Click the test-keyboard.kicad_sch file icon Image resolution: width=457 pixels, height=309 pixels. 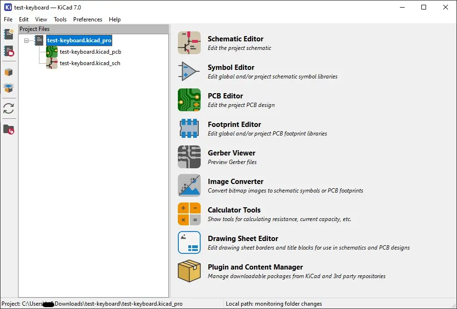point(51,63)
